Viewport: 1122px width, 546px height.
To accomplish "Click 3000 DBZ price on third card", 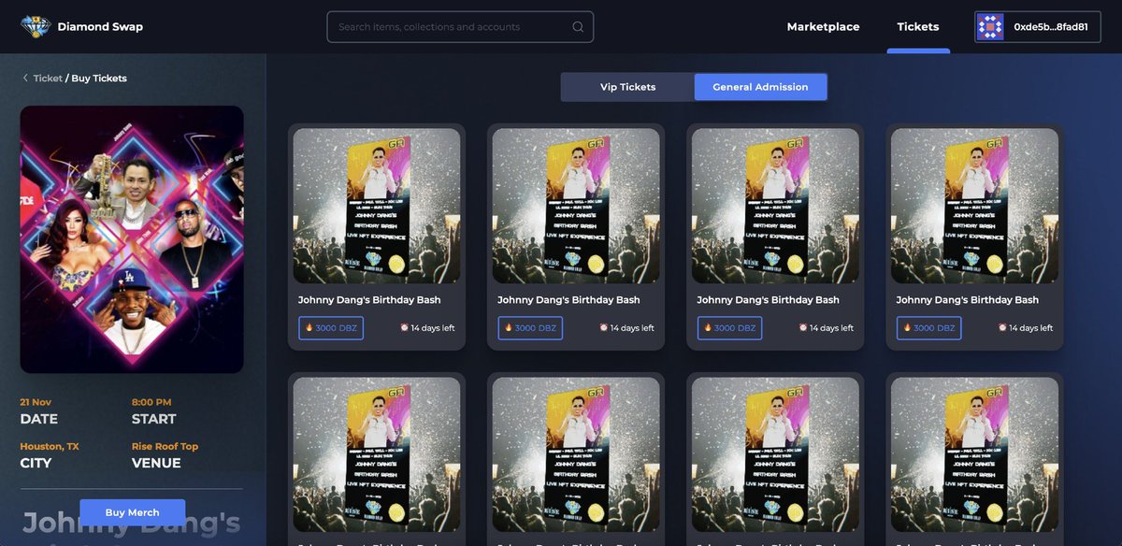I will (729, 328).
